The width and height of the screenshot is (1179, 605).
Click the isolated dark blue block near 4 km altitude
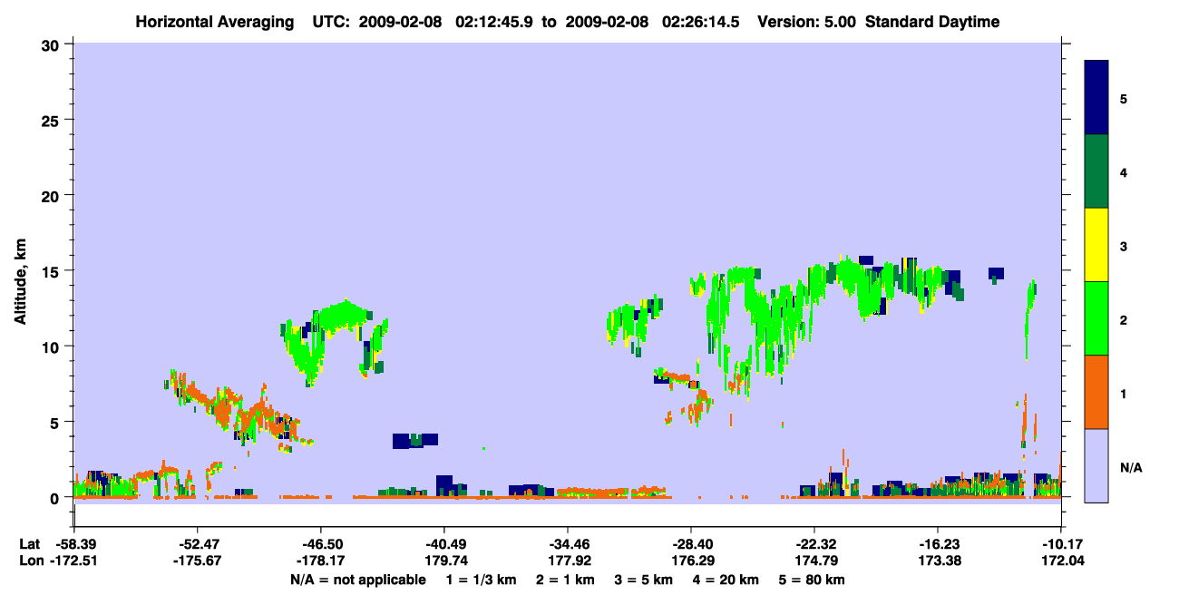tap(414, 441)
